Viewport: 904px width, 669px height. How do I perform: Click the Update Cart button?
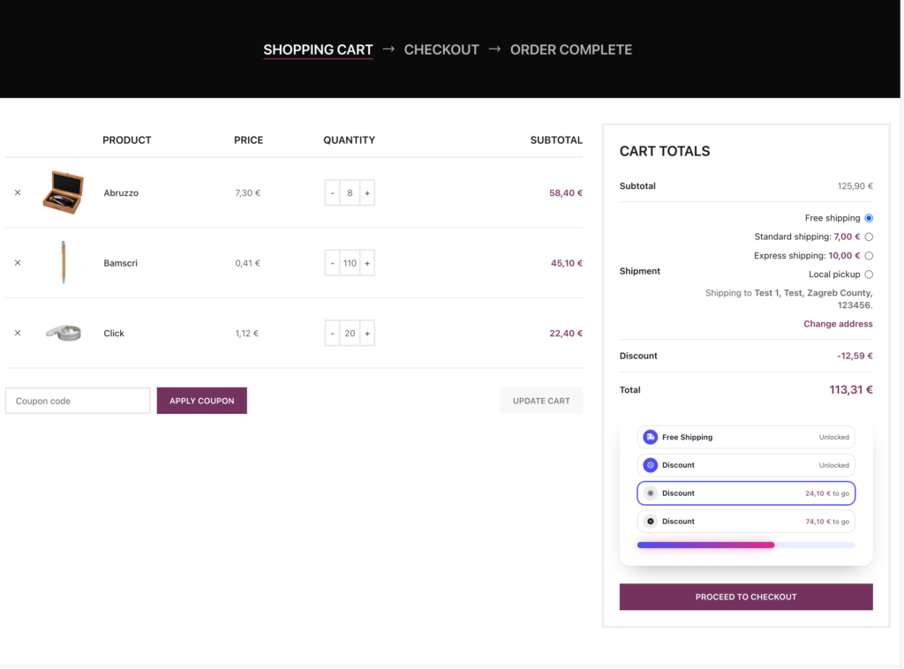(x=541, y=401)
